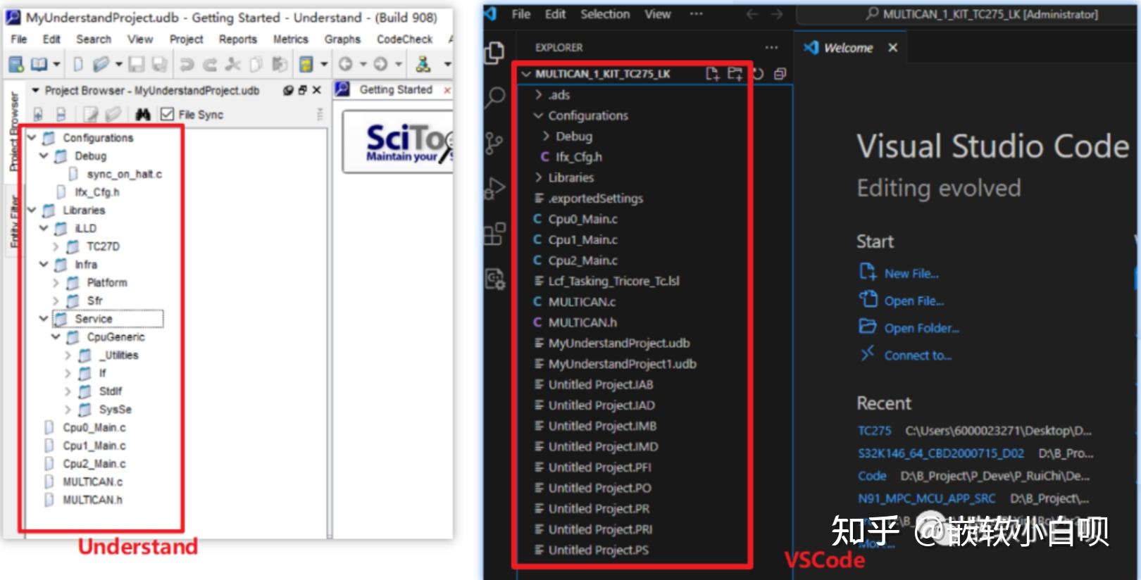
Task: Switch to Getting Started tab in Understand
Action: pyautogui.click(x=395, y=89)
